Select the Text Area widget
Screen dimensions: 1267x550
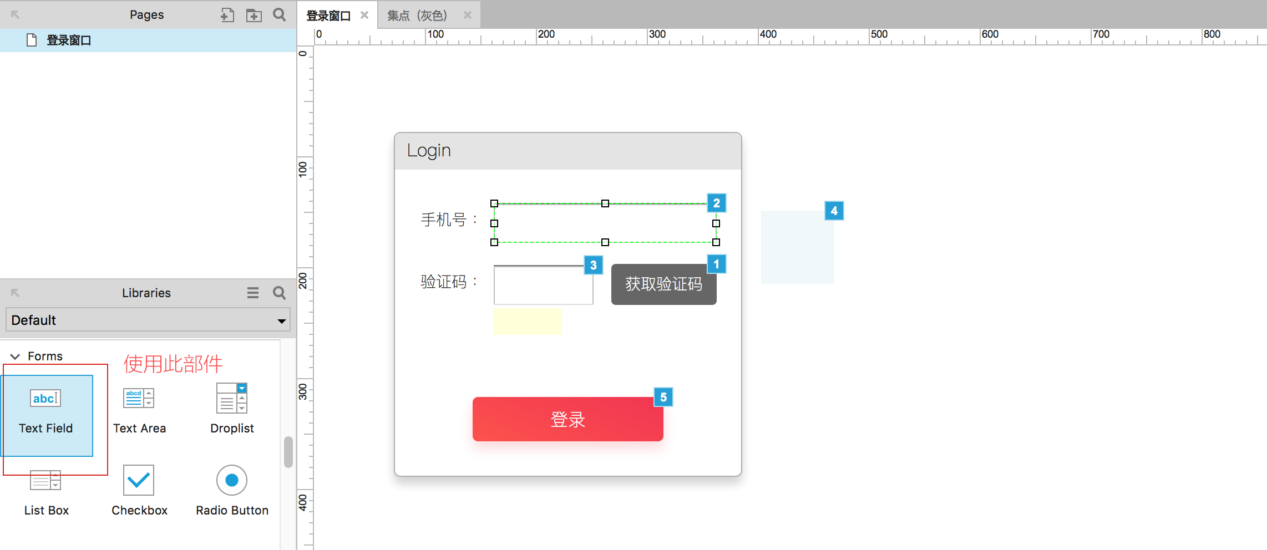point(139,411)
